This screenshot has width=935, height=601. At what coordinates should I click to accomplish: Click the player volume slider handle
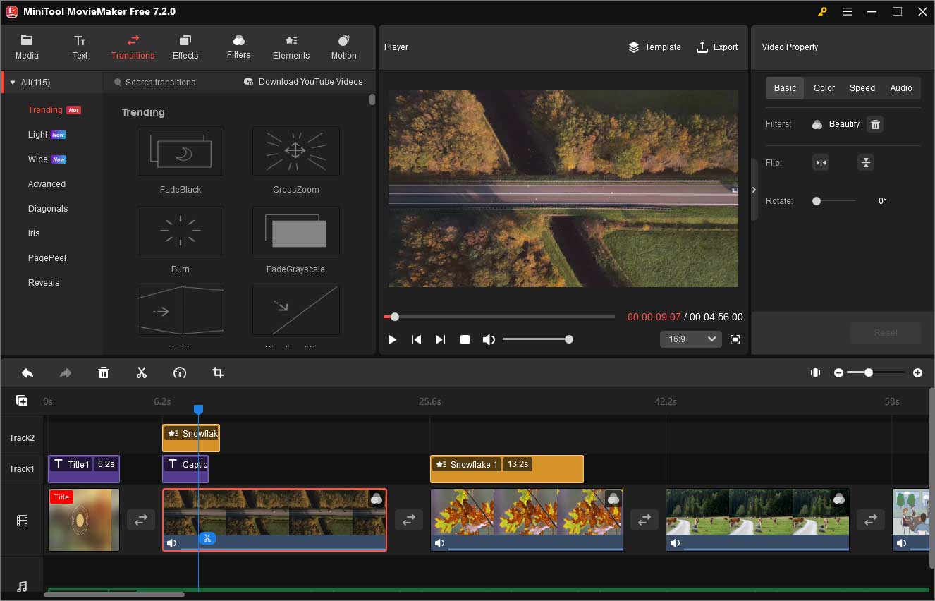click(569, 339)
